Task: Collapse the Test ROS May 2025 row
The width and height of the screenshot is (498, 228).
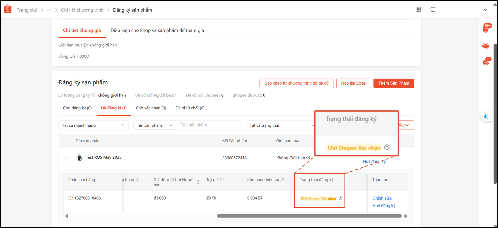Action: [66, 158]
